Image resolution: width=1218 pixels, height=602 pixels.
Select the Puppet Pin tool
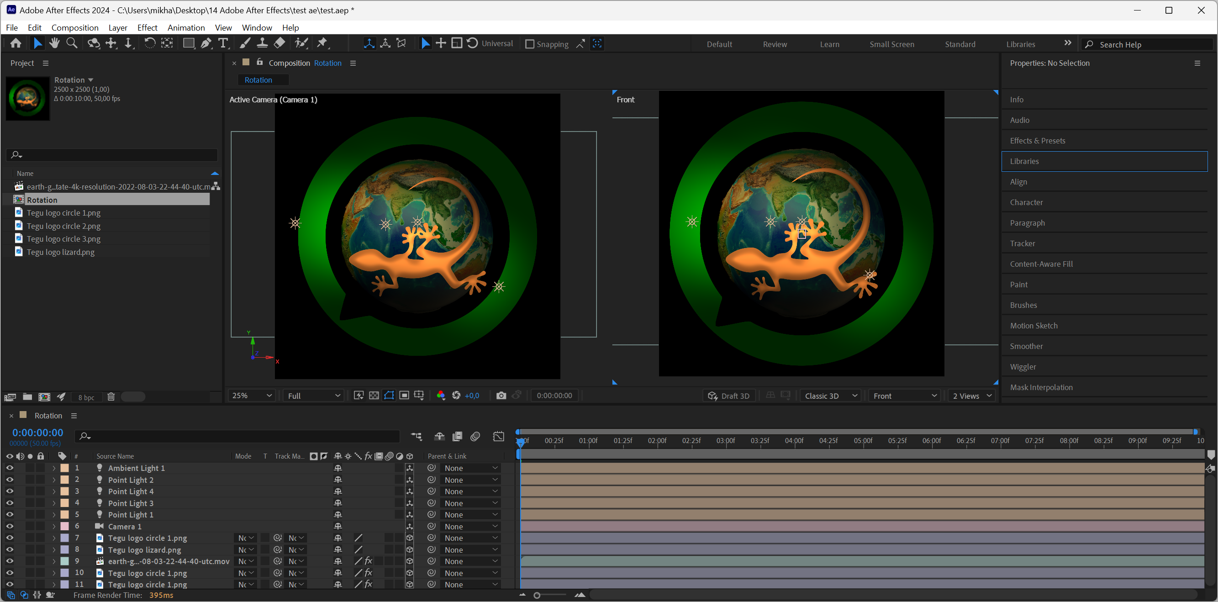322,43
